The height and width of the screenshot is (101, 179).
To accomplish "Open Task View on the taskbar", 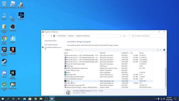I will pyautogui.click(x=19, y=99).
